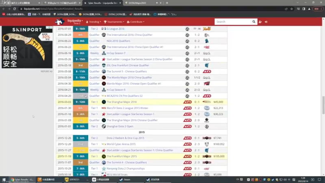325x183 pixels.
Task: Open G-League 2016 tournament link
Action: click(115, 28)
